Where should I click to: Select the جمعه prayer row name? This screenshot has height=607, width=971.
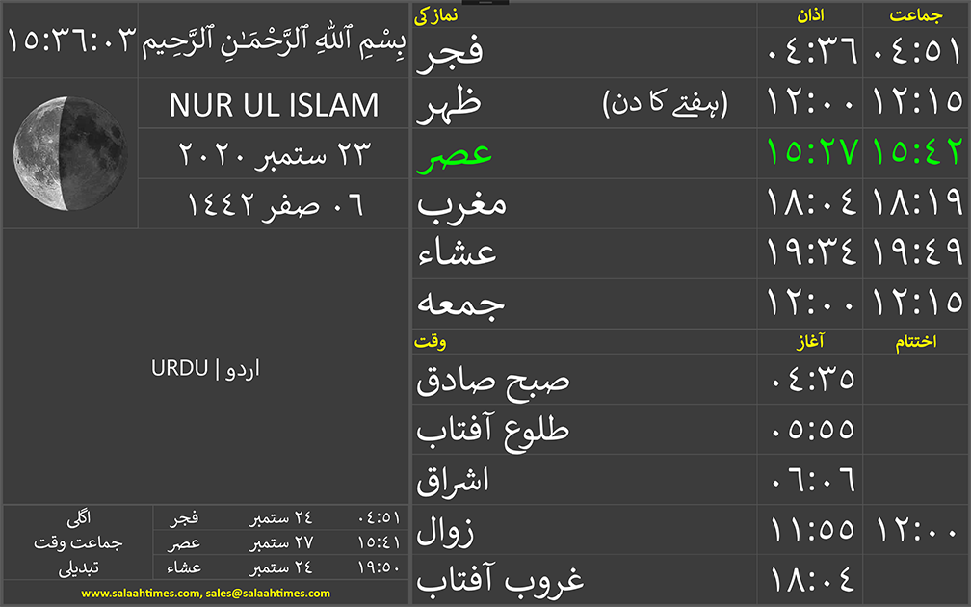460,303
